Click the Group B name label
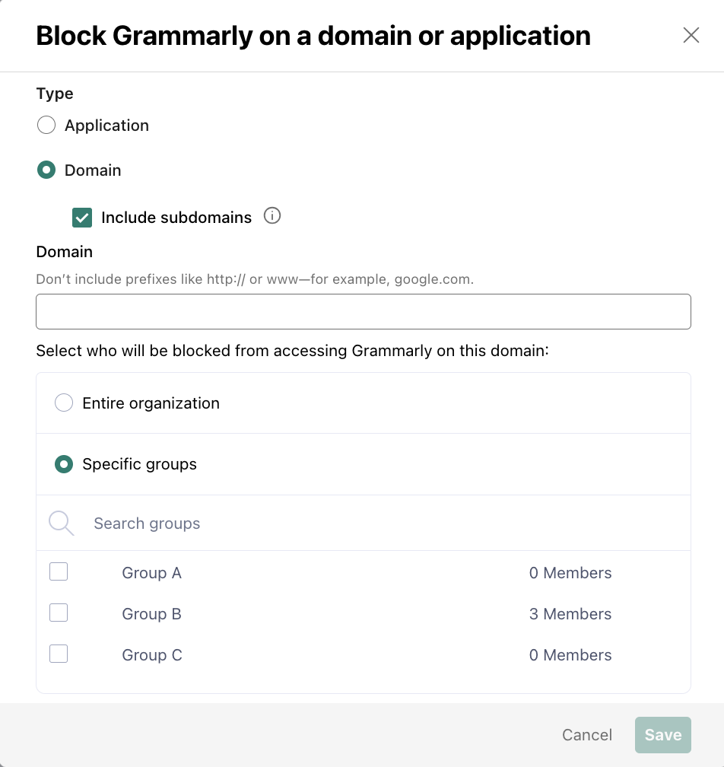 coord(151,614)
